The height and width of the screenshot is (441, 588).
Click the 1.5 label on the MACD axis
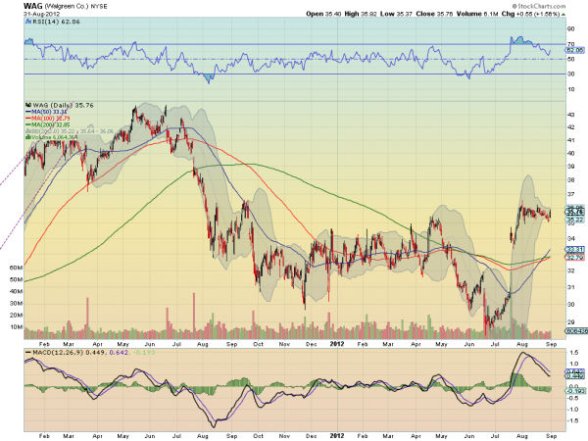point(573,353)
